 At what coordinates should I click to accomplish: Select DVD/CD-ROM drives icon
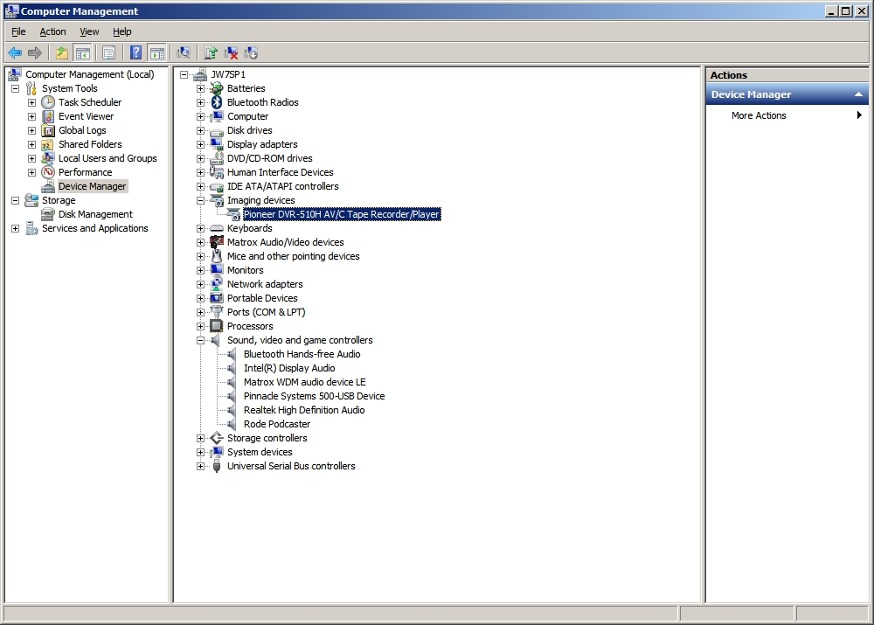click(x=217, y=158)
